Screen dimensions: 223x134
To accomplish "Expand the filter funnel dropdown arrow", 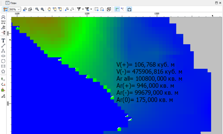I will (x=83, y=10).
